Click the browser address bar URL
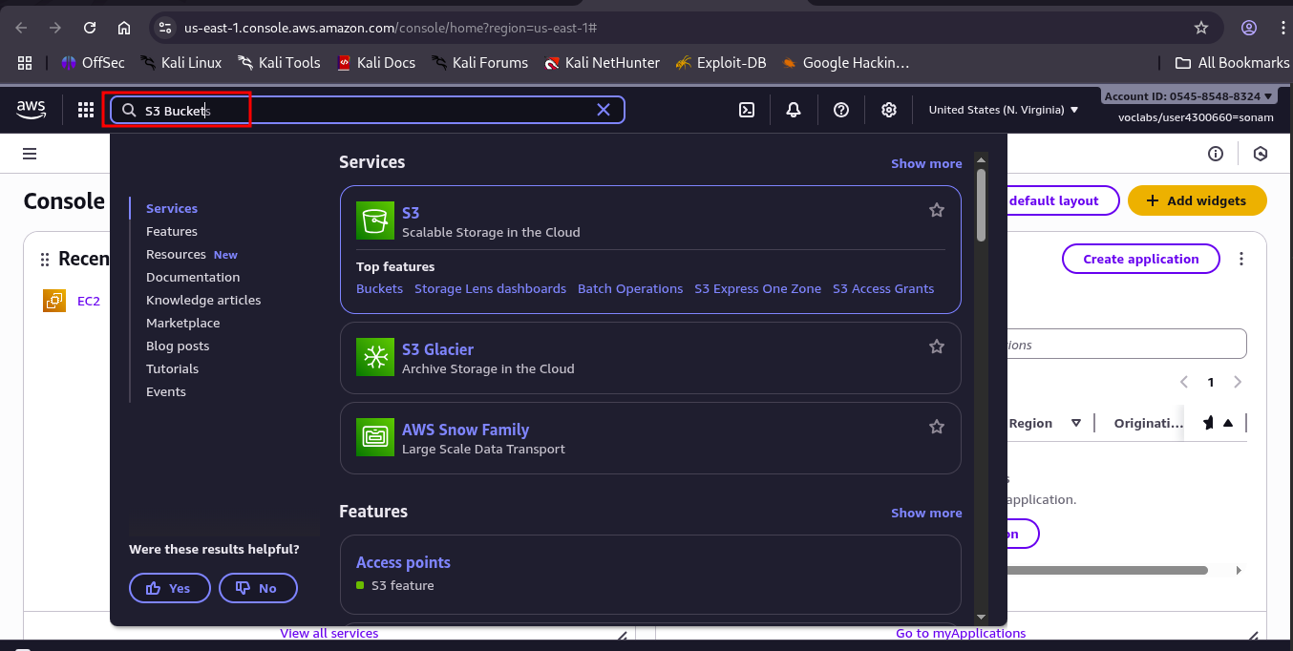 [391, 28]
